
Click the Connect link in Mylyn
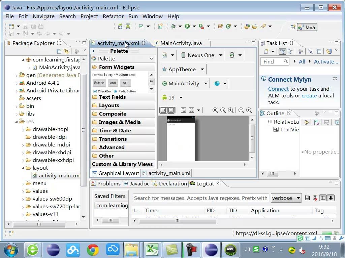[x=278, y=89]
